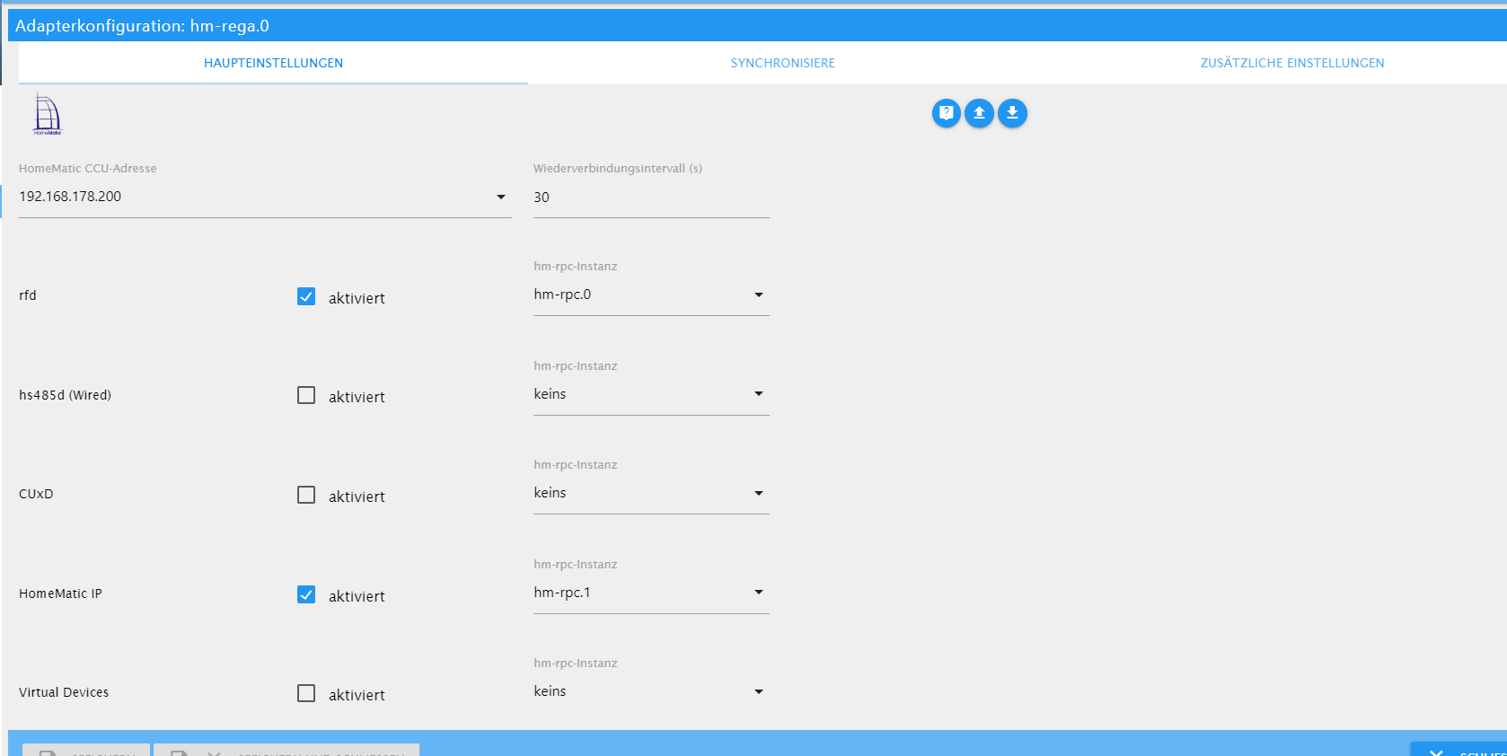Click the 'HomeMatic IP' row label
Viewport: 1507px width, 756px height.
click(x=60, y=593)
